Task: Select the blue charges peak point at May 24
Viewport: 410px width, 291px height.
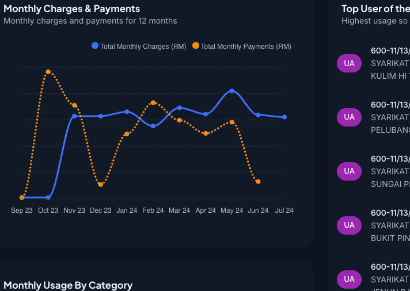Action: [x=232, y=91]
